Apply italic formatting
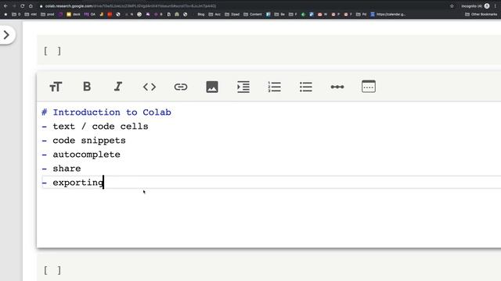This screenshot has height=281, width=501. click(118, 87)
